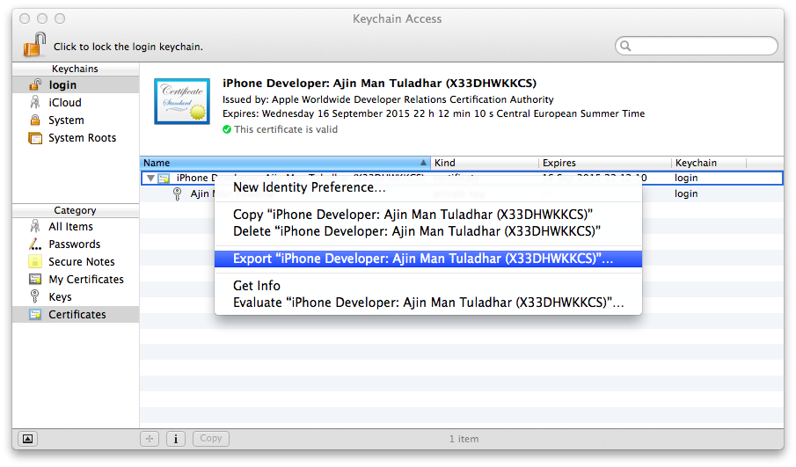Image resolution: width=796 pixels, height=467 pixels.
Task: Choose New Identity Preference… menu item
Action: [428, 187]
